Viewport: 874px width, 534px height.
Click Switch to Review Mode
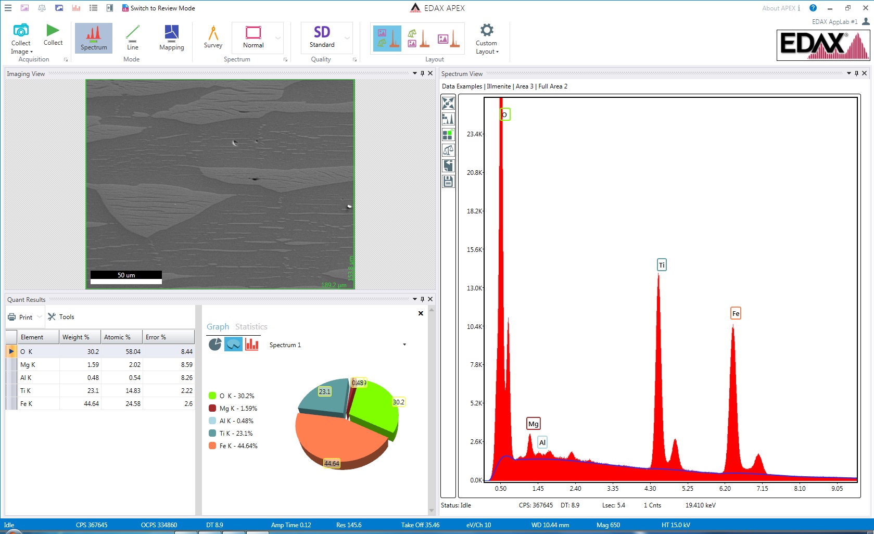click(x=159, y=8)
